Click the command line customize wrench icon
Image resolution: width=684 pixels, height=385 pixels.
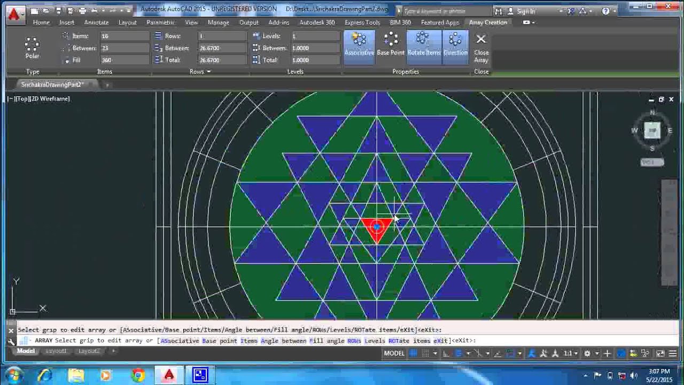click(x=11, y=341)
